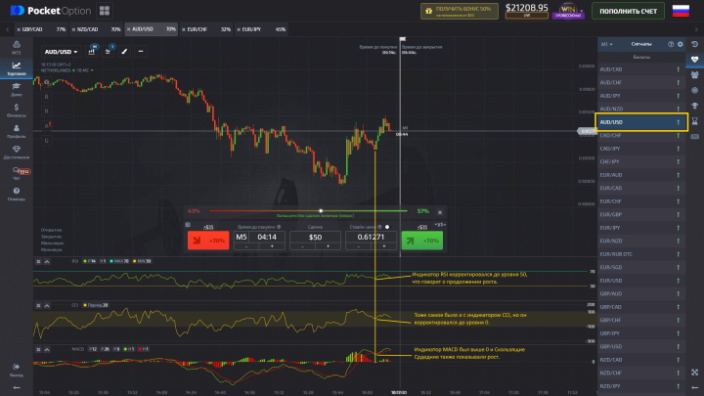Open the M1 signals timeframe dropdown

pos(606,44)
